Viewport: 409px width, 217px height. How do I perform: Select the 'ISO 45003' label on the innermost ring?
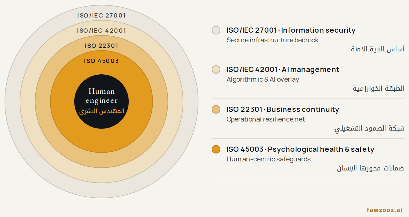(x=101, y=61)
